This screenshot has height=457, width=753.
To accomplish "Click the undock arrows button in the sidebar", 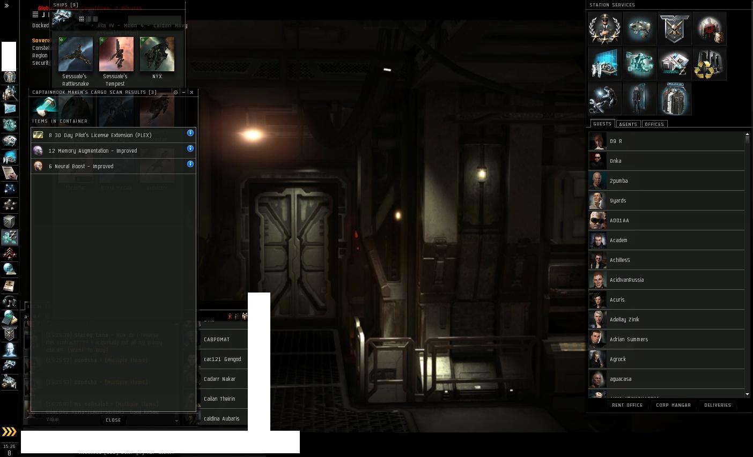I will (x=9, y=432).
